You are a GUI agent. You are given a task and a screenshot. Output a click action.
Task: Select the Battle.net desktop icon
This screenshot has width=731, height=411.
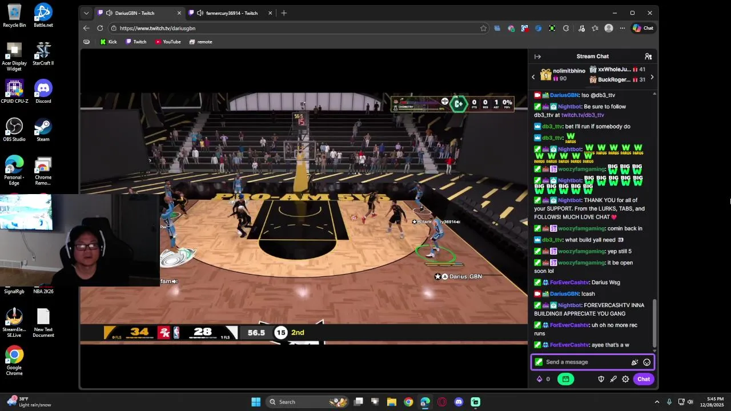tap(43, 15)
